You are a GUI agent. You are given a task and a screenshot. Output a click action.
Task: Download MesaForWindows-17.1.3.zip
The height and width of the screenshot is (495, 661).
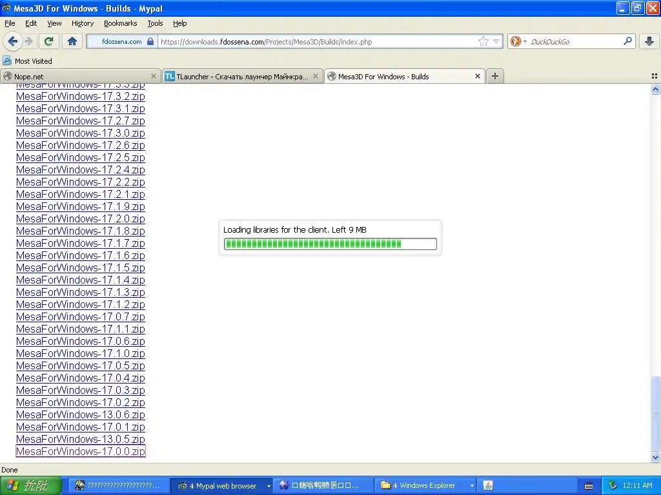(81, 292)
